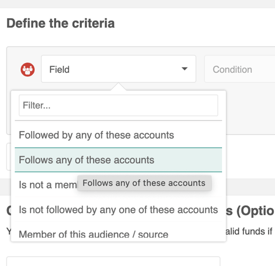Open the Field dropdown
The image size is (275, 266).
click(x=119, y=69)
